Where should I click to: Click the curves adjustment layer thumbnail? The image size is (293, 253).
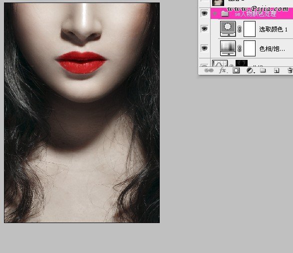[x=220, y=63]
